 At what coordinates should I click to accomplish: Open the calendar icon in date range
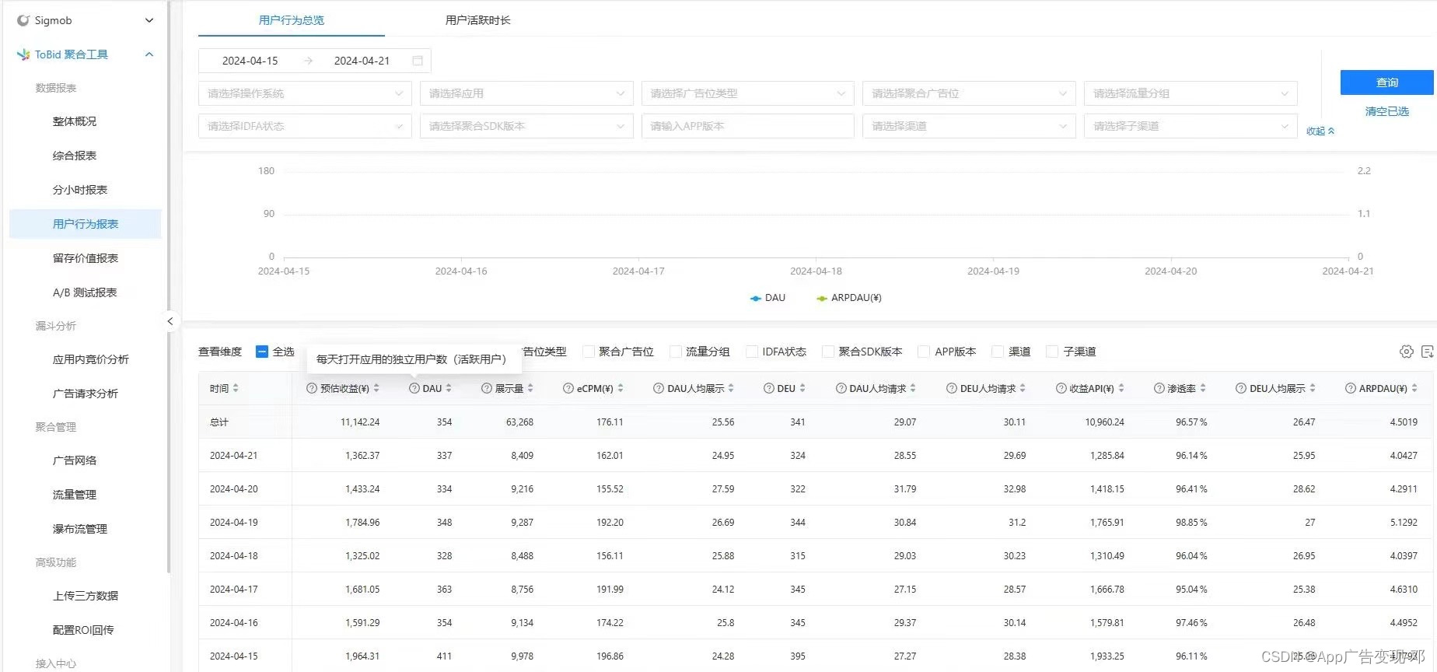pos(418,61)
